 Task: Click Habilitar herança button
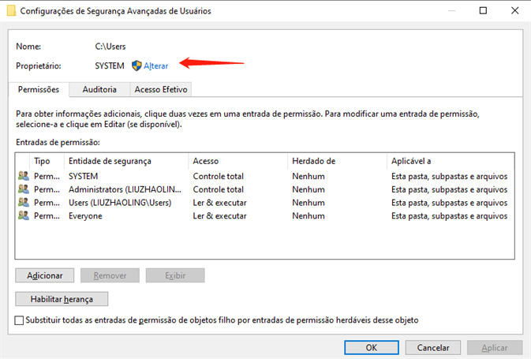point(62,299)
